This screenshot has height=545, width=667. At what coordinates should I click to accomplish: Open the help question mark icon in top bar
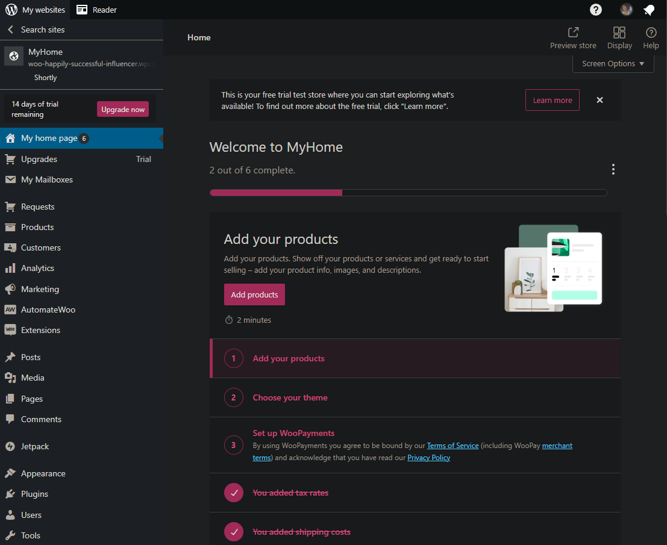[595, 10]
